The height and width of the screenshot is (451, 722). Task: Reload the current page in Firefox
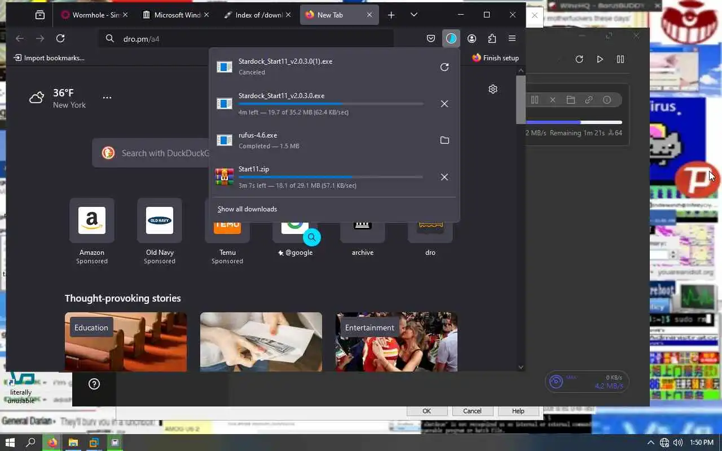point(60,38)
